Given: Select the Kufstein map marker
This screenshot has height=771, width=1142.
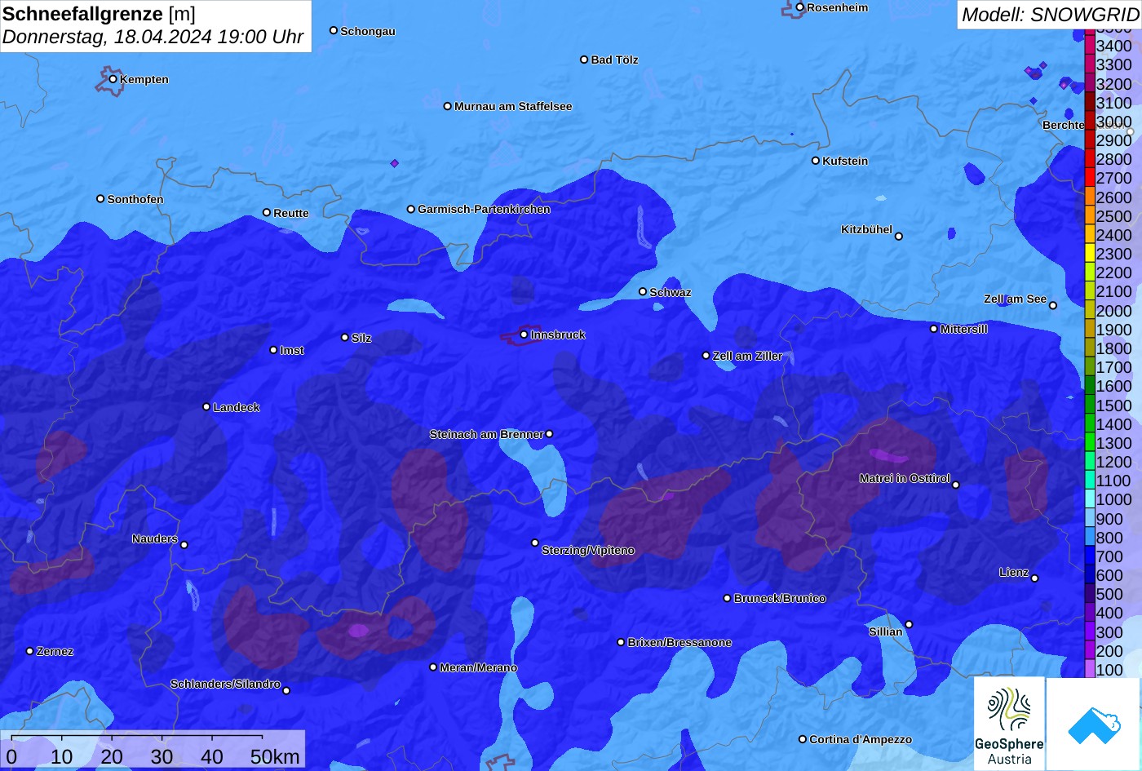Looking at the screenshot, I should [x=816, y=161].
